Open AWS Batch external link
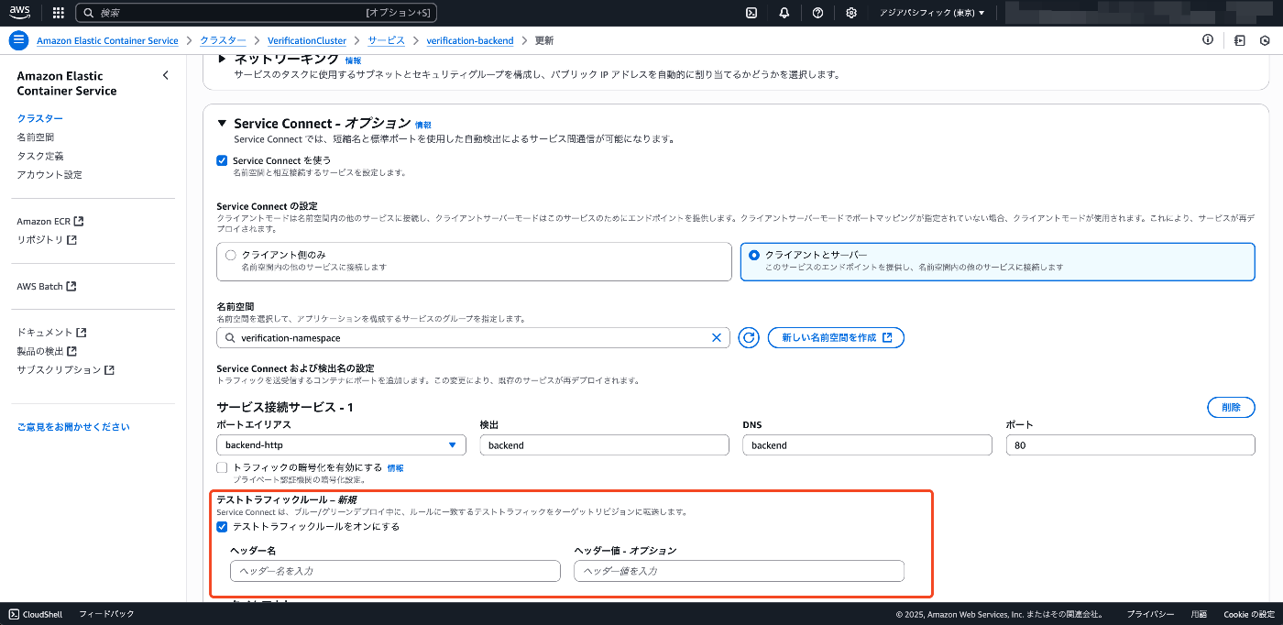Screen dimensions: 1283x625 click(x=47, y=286)
